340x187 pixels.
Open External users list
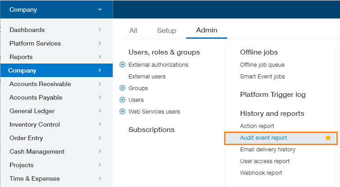coord(147,77)
